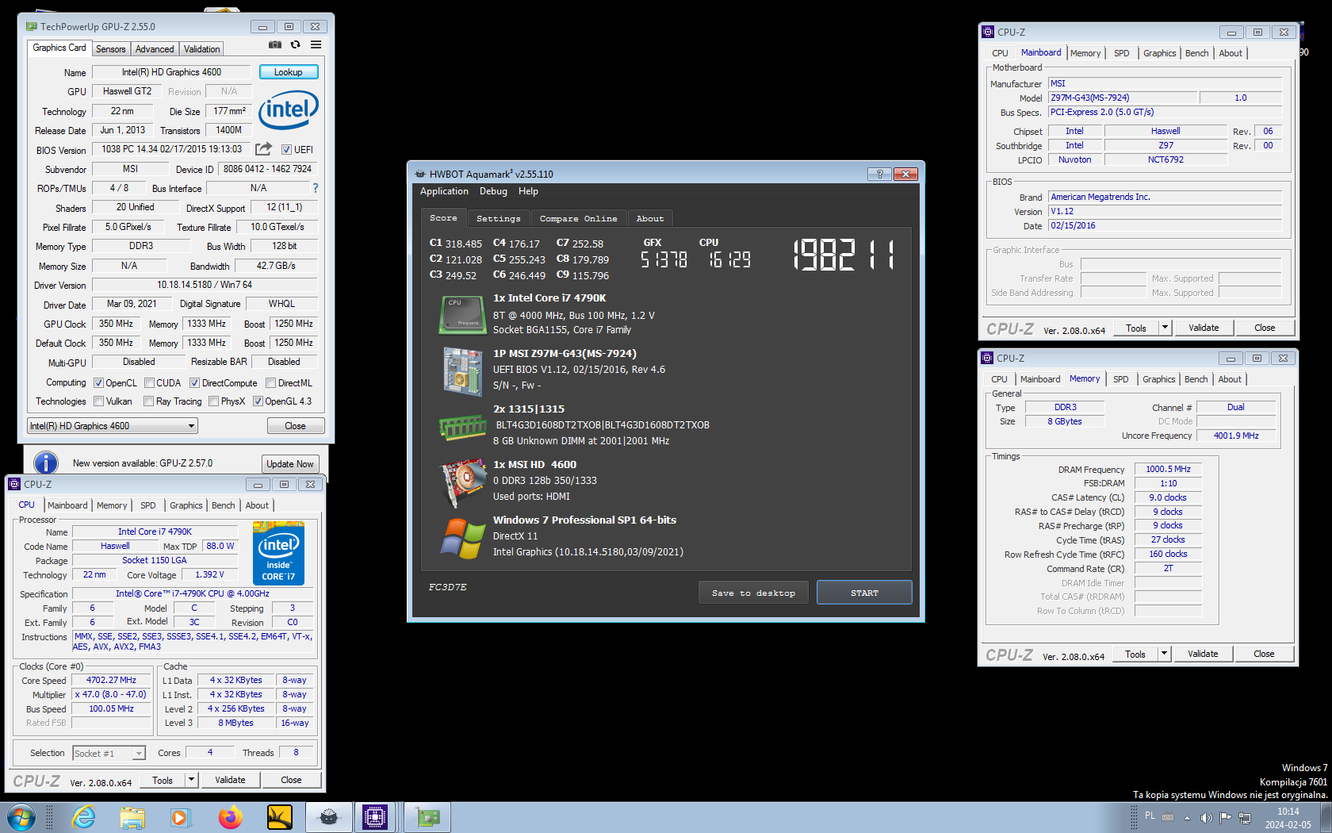Screen dimensions: 1332x833
Task: Open the Windows Start menu
Action: tap(20, 817)
